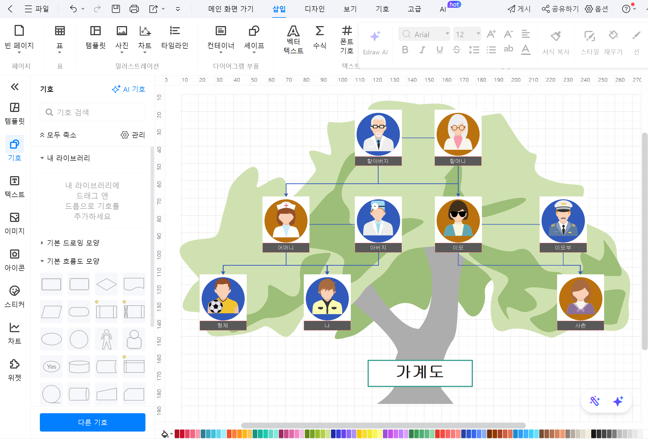Open 위젯 panel in left sidebar

(15, 370)
